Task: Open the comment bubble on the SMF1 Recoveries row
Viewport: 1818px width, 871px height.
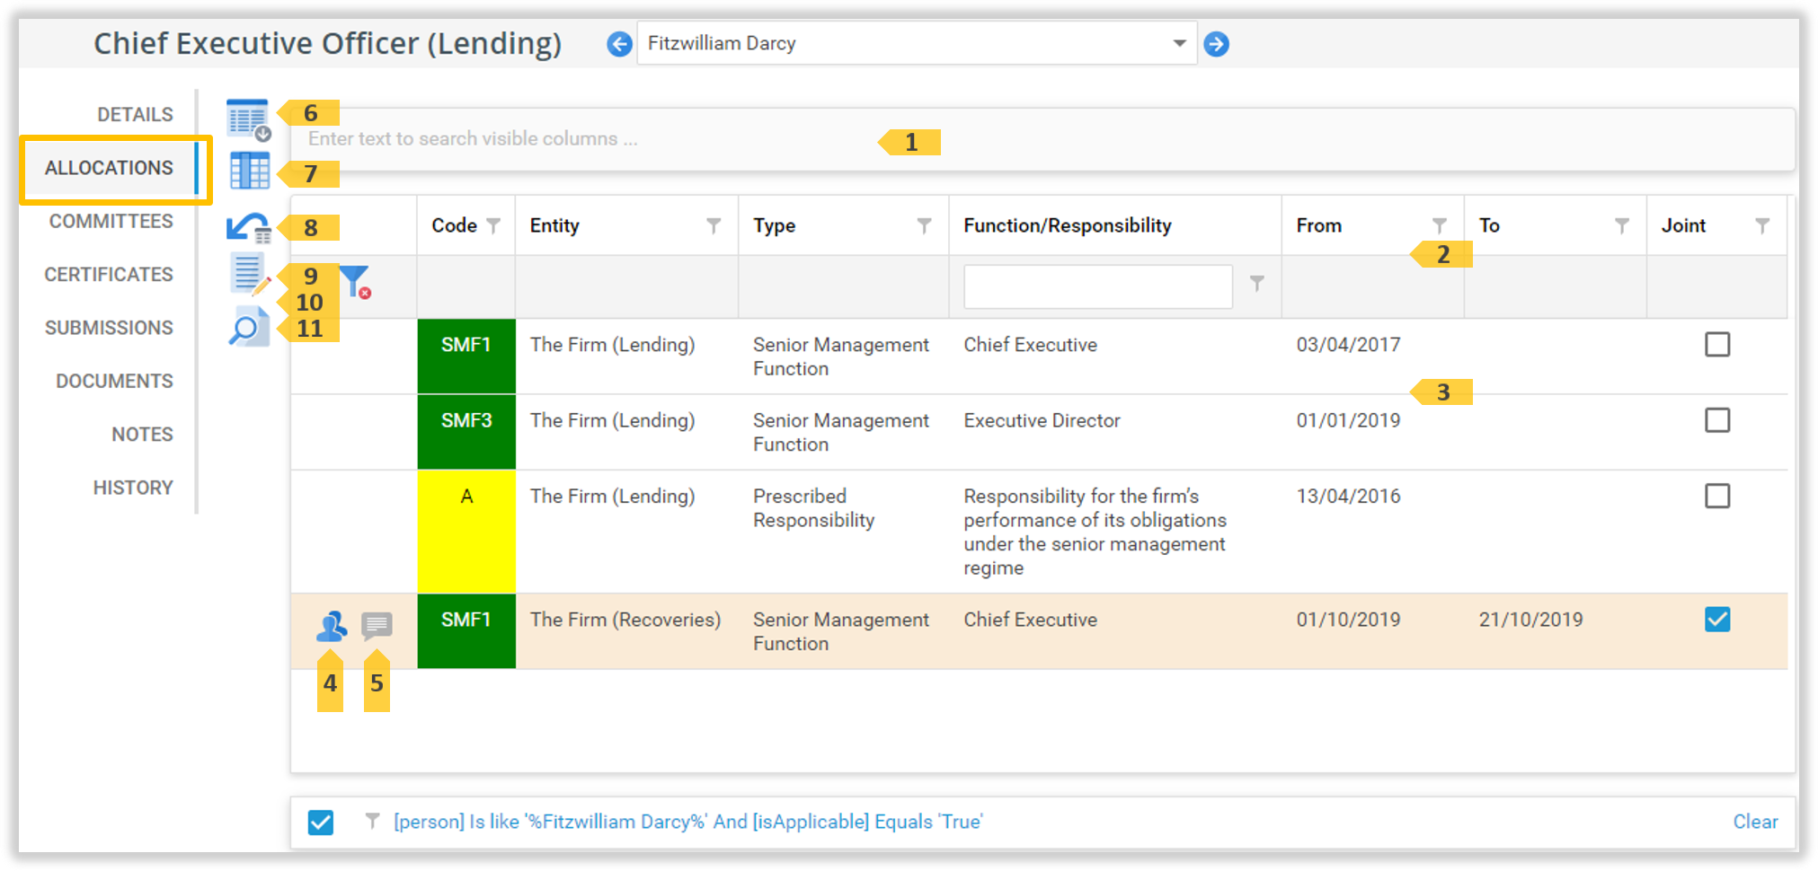Action: tap(377, 626)
